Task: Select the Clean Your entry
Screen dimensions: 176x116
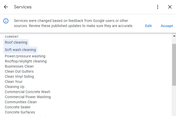Action: point(13,82)
